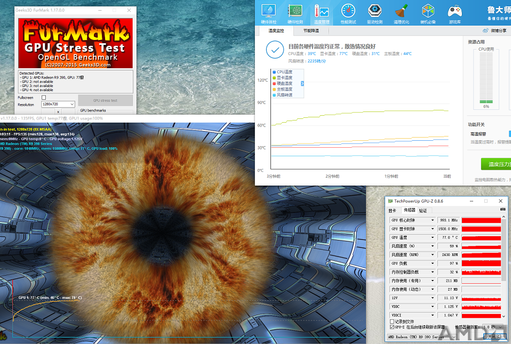Expand GPU 显卡时钟 sensor dropdown

(x=433, y=229)
